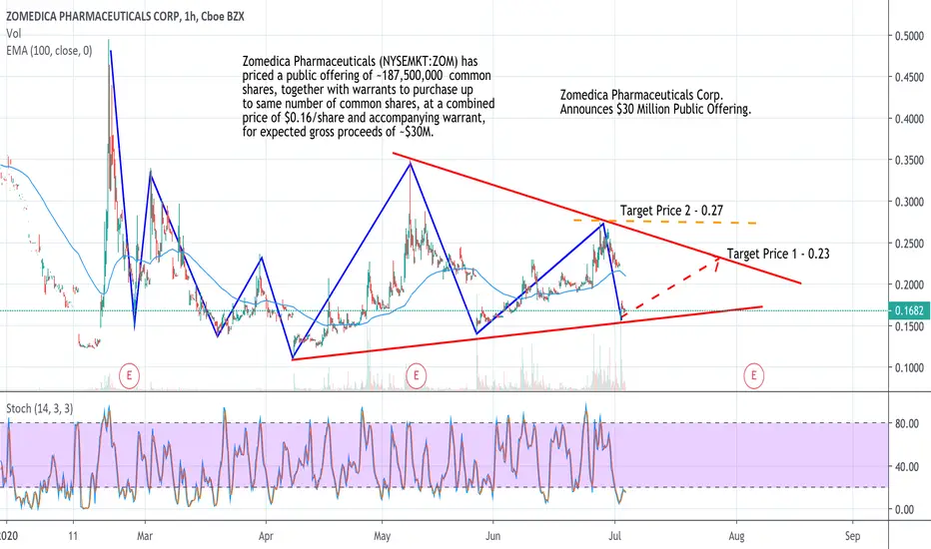Click the earnings marker near late February

129,375
